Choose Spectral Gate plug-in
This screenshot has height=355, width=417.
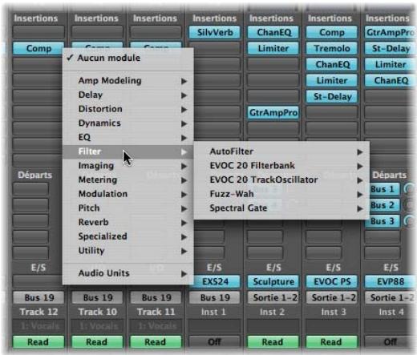pos(281,208)
